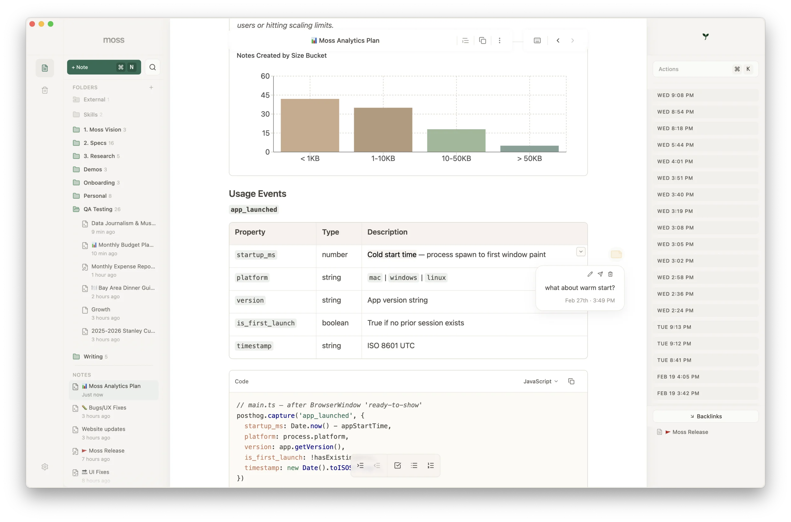Open search with the magnifier icon
The image size is (791, 522).
point(152,67)
